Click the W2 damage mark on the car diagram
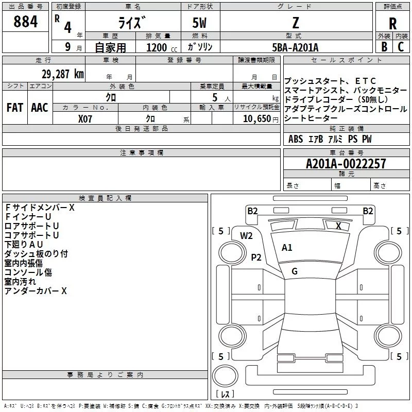Image resolution: width=412 pixels, height=412 pixels. 246,236
